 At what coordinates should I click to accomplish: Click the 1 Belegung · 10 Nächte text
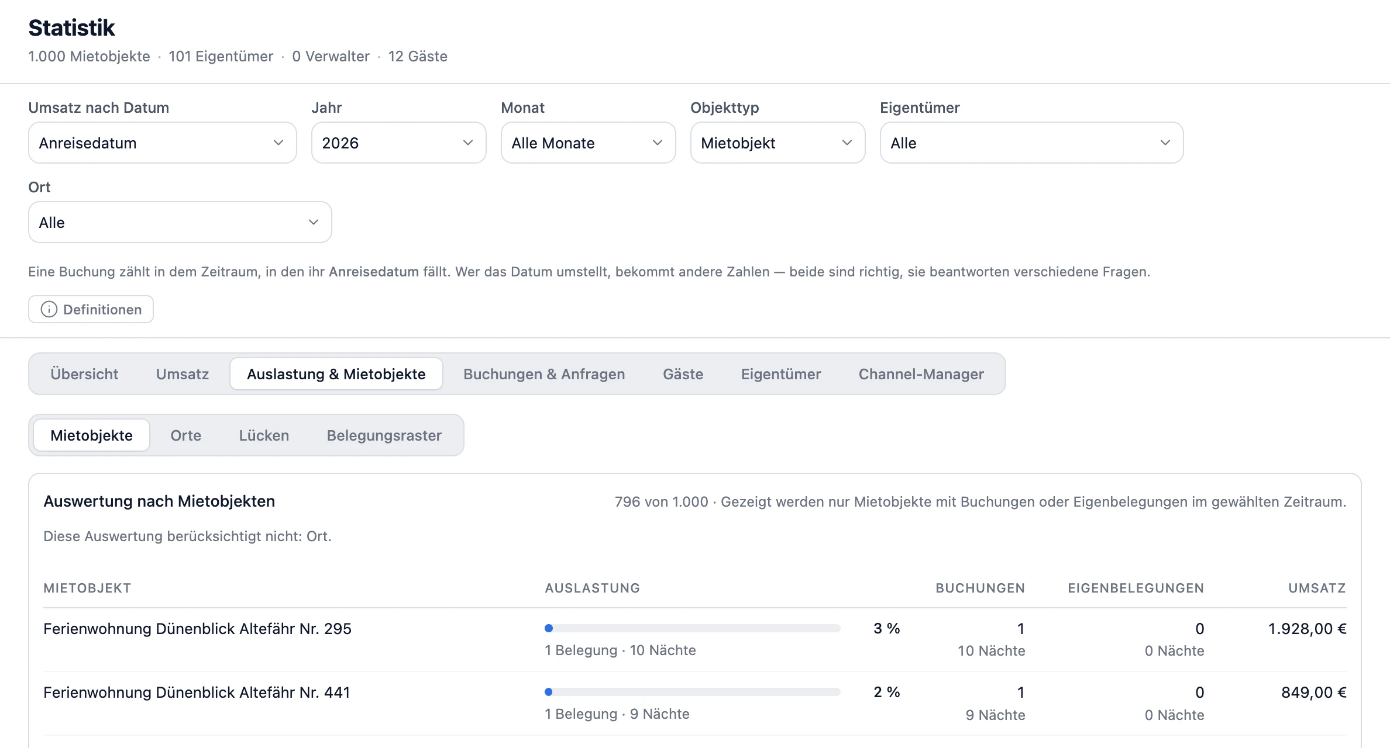coord(621,650)
